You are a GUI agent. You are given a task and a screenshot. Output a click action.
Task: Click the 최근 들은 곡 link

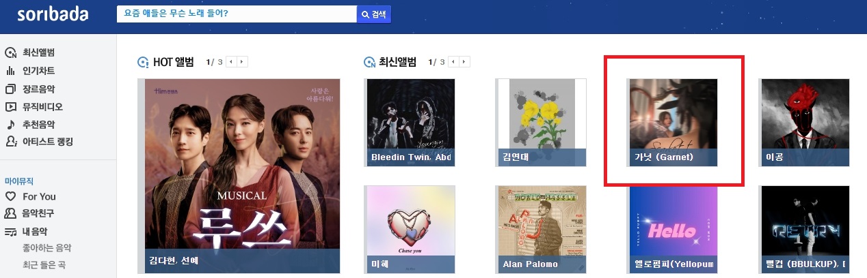tap(44, 265)
